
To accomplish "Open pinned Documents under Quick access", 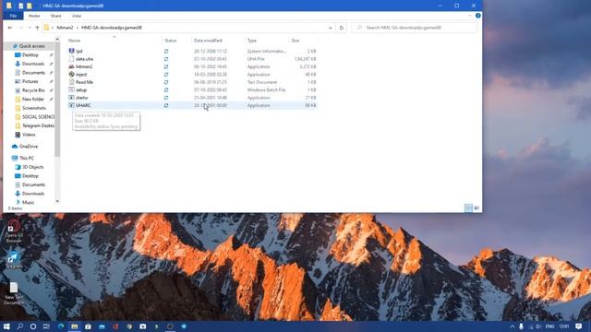I will pyautogui.click(x=33, y=73).
